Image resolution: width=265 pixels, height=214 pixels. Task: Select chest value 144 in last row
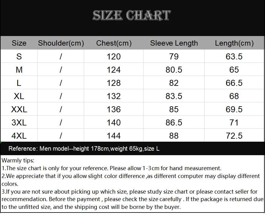tap(114, 136)
